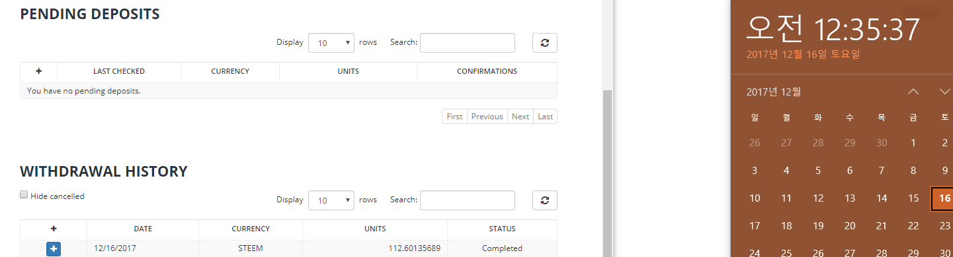Open the Withdrawal History rows dropdown
The image size is (953, 257).
331,200
